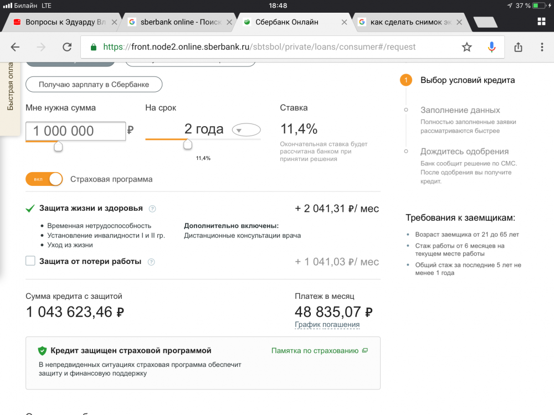Click the '11,4%' rate value
Viewport: 554px width, 415px height.
coord(299,129)
